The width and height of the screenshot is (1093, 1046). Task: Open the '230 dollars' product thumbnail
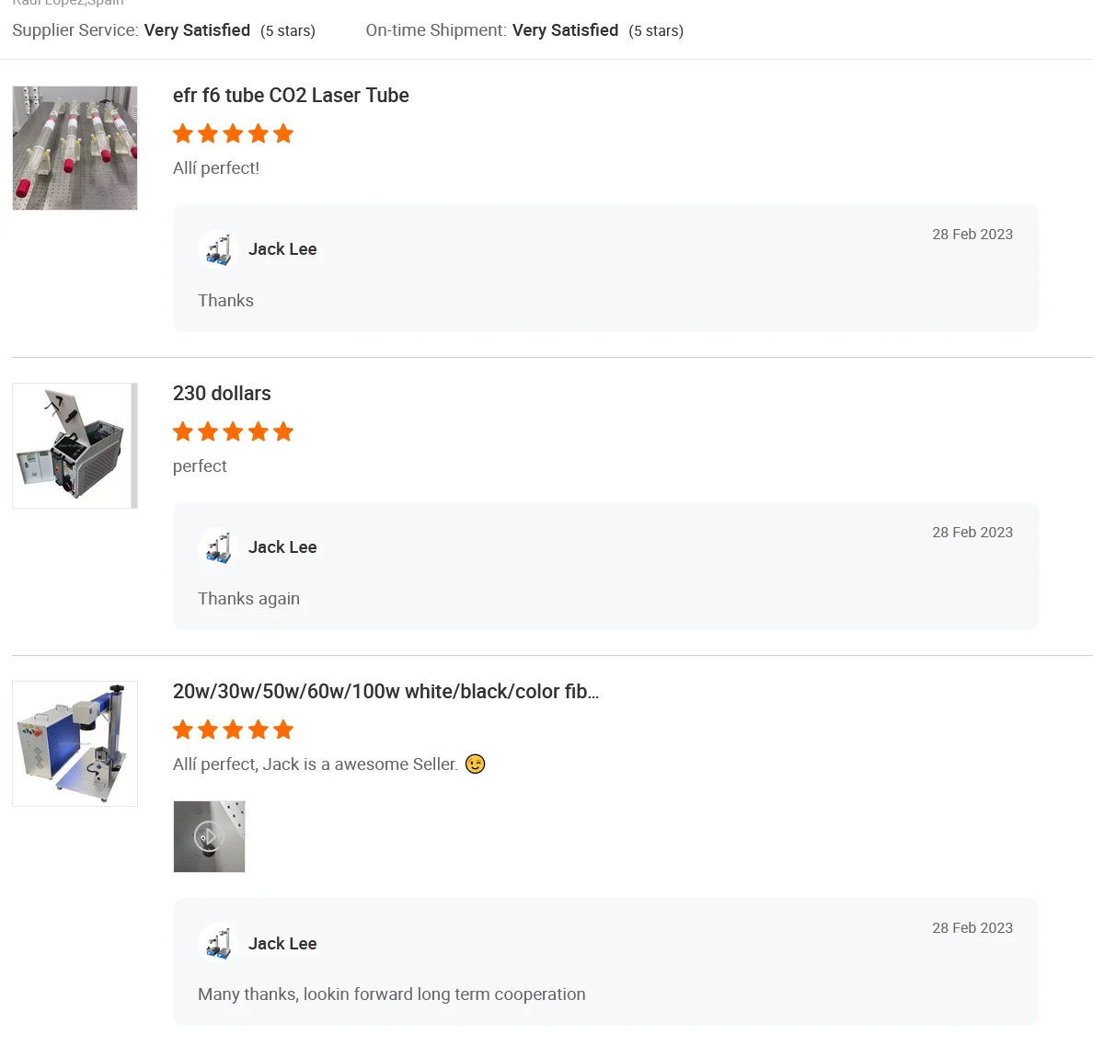75,446
